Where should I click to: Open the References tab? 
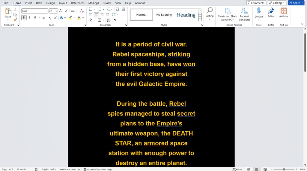[78, 3]
